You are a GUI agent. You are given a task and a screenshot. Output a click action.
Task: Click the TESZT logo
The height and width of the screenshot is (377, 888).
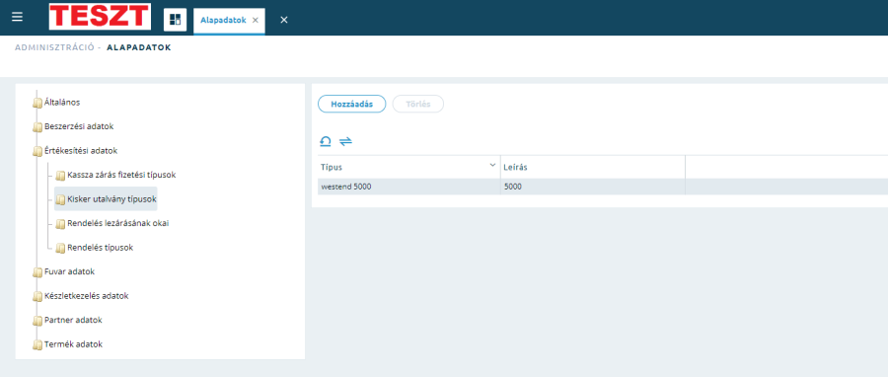pyautogui.click(x=100, y=17)
